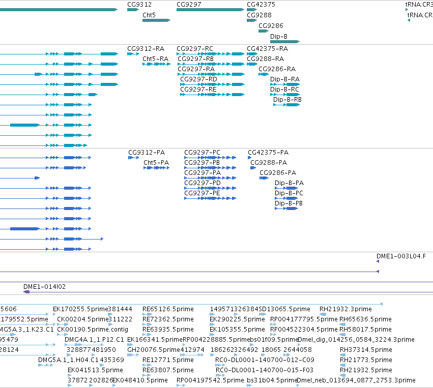This screenshot has width=433, height=388.
Task: Click the Dip-B-PC protein label
Action: pos(289,193)
